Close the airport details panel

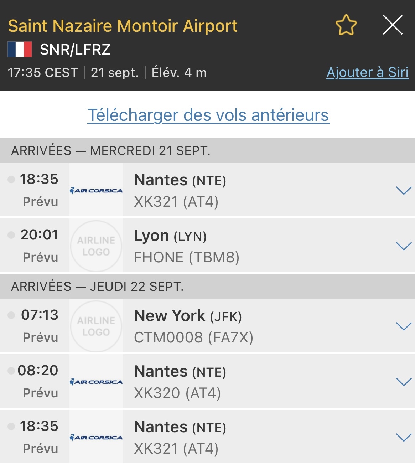tap(393, 25)
